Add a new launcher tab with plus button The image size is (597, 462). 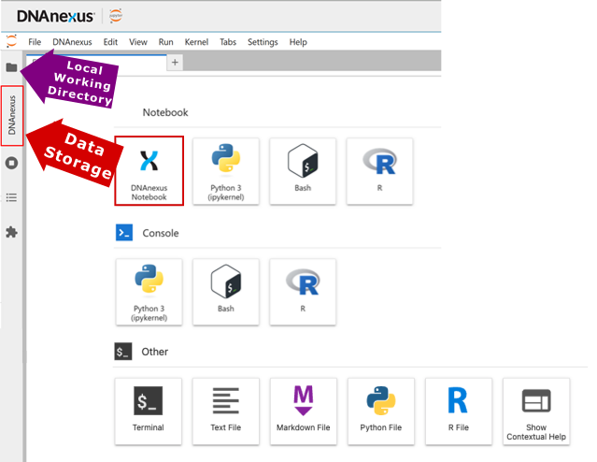pos(175,63)
